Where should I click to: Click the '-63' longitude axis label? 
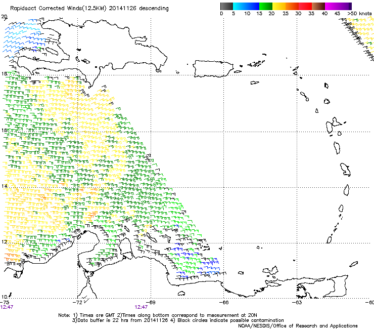point(297,302)
